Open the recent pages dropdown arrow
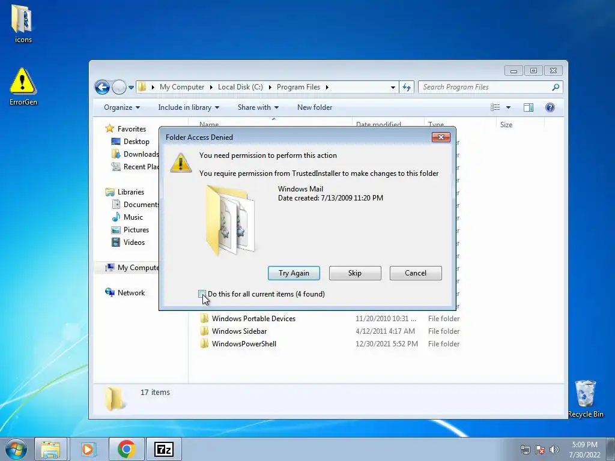The image size is (615, 461). coord(131,88)
